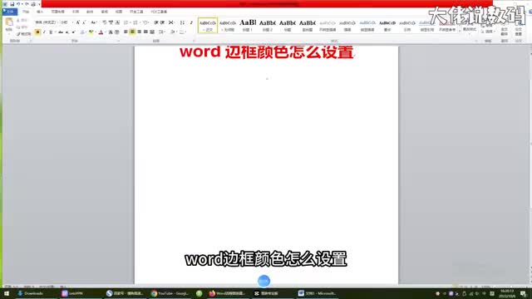Apply the Heading 1 style
532x299 pixels.
point(248,26)
